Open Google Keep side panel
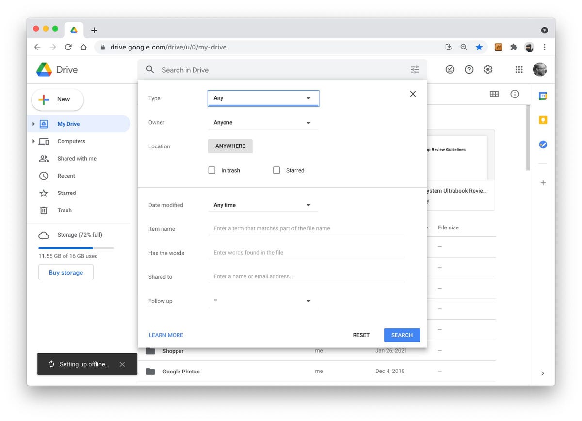Viewport: 582px width, 421px height. pyautogui.click(x=543, y=120)
